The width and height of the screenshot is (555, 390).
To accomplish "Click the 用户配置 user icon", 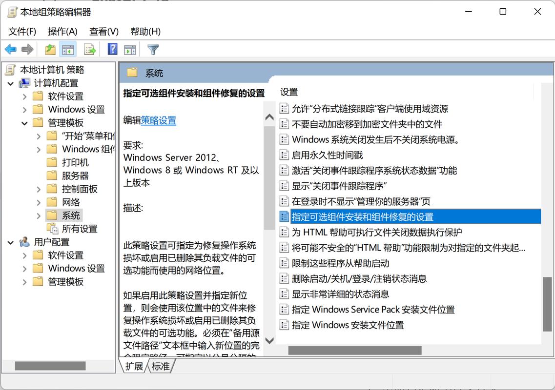I will (x=24, y=242).
